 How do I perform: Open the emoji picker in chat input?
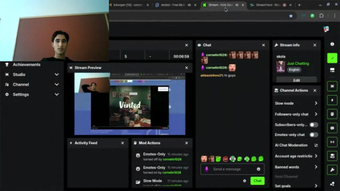(258, 169)
